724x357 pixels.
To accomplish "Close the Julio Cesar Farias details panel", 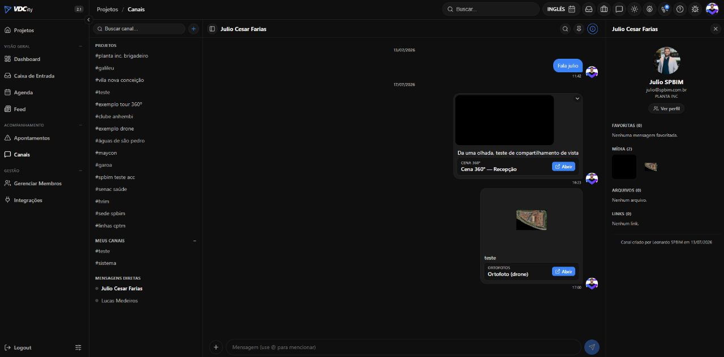I will click(716, 29).
